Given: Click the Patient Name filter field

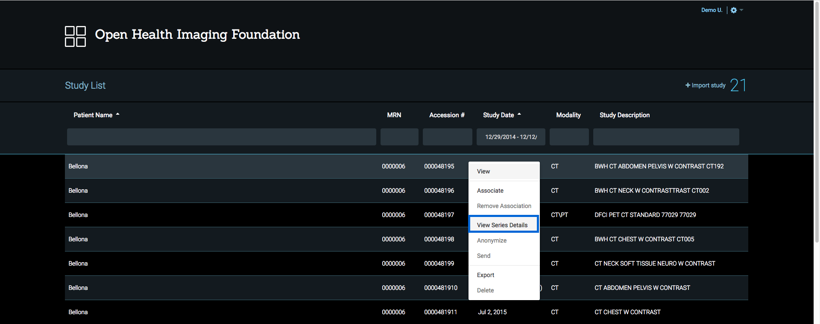Looking at the screenshot, I should (221, 137).
